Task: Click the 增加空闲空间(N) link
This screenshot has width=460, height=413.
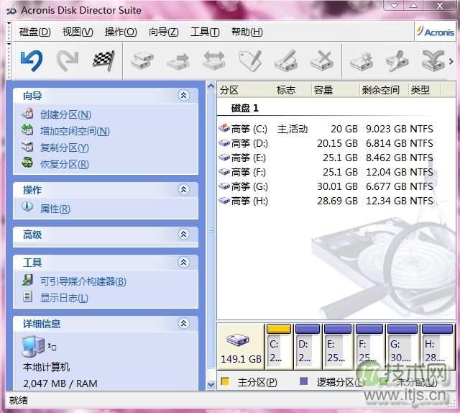Action: point(75,131)
